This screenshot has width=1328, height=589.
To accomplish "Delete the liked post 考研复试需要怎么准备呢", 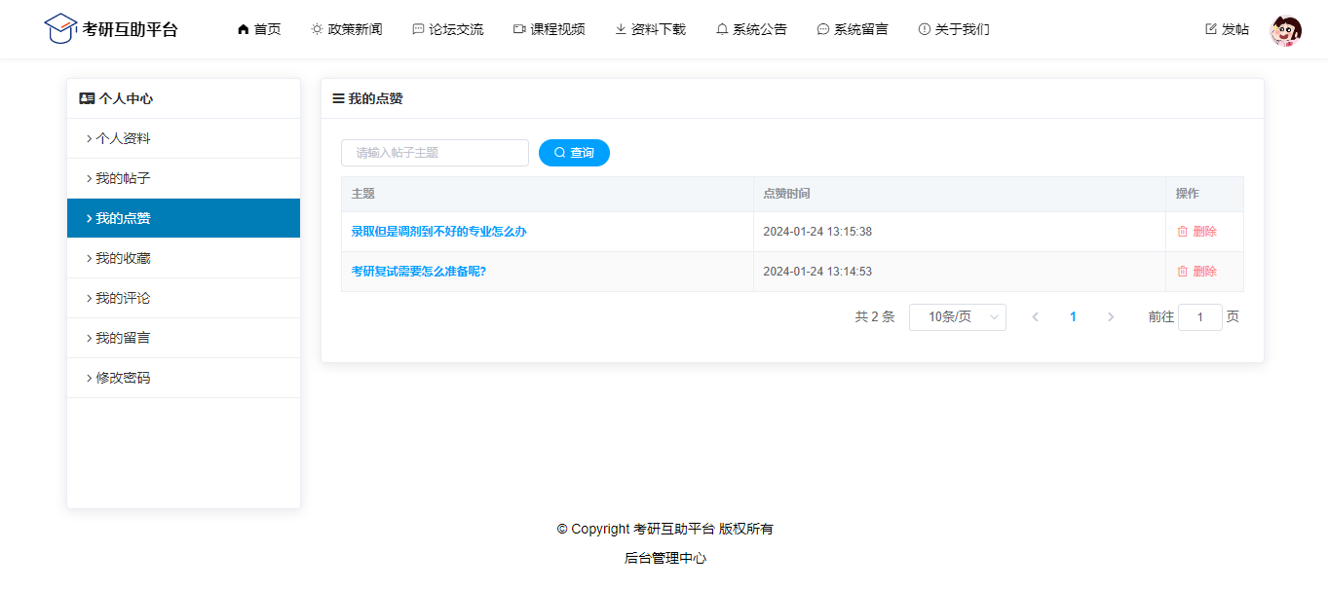I will click(1196, 272).
